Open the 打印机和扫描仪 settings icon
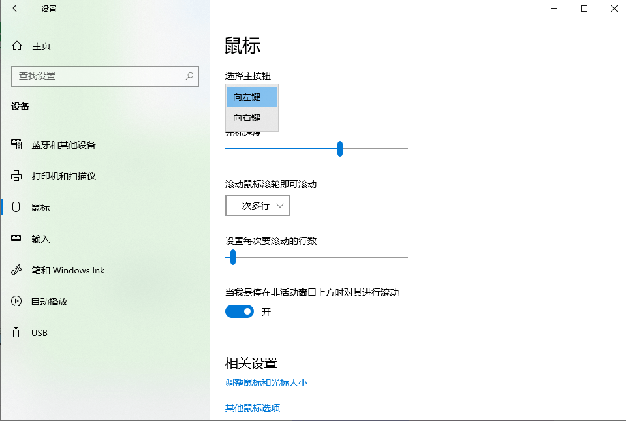 16,176
